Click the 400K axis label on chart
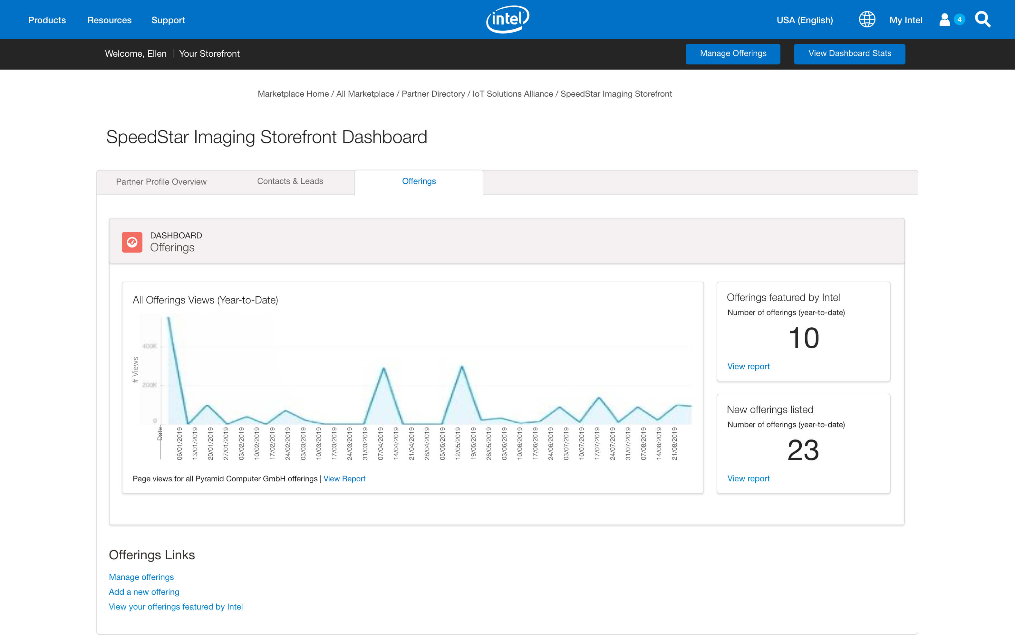Image resolution: width=1015 pixels, height=635 pixels. [149, 346]
